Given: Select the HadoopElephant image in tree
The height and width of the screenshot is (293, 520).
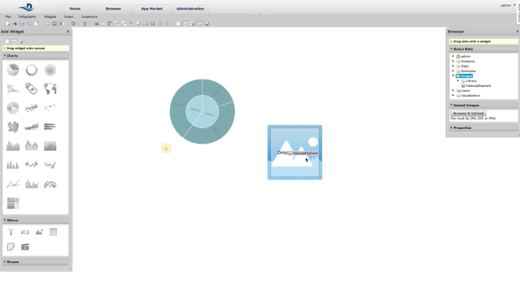Looking at the screenshot, I should click(476, 86).
